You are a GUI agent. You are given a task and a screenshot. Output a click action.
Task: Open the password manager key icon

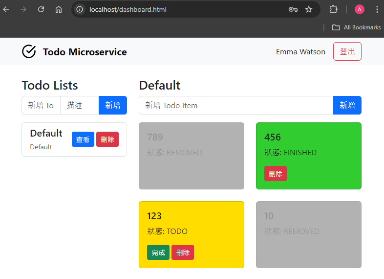[293, 9]
